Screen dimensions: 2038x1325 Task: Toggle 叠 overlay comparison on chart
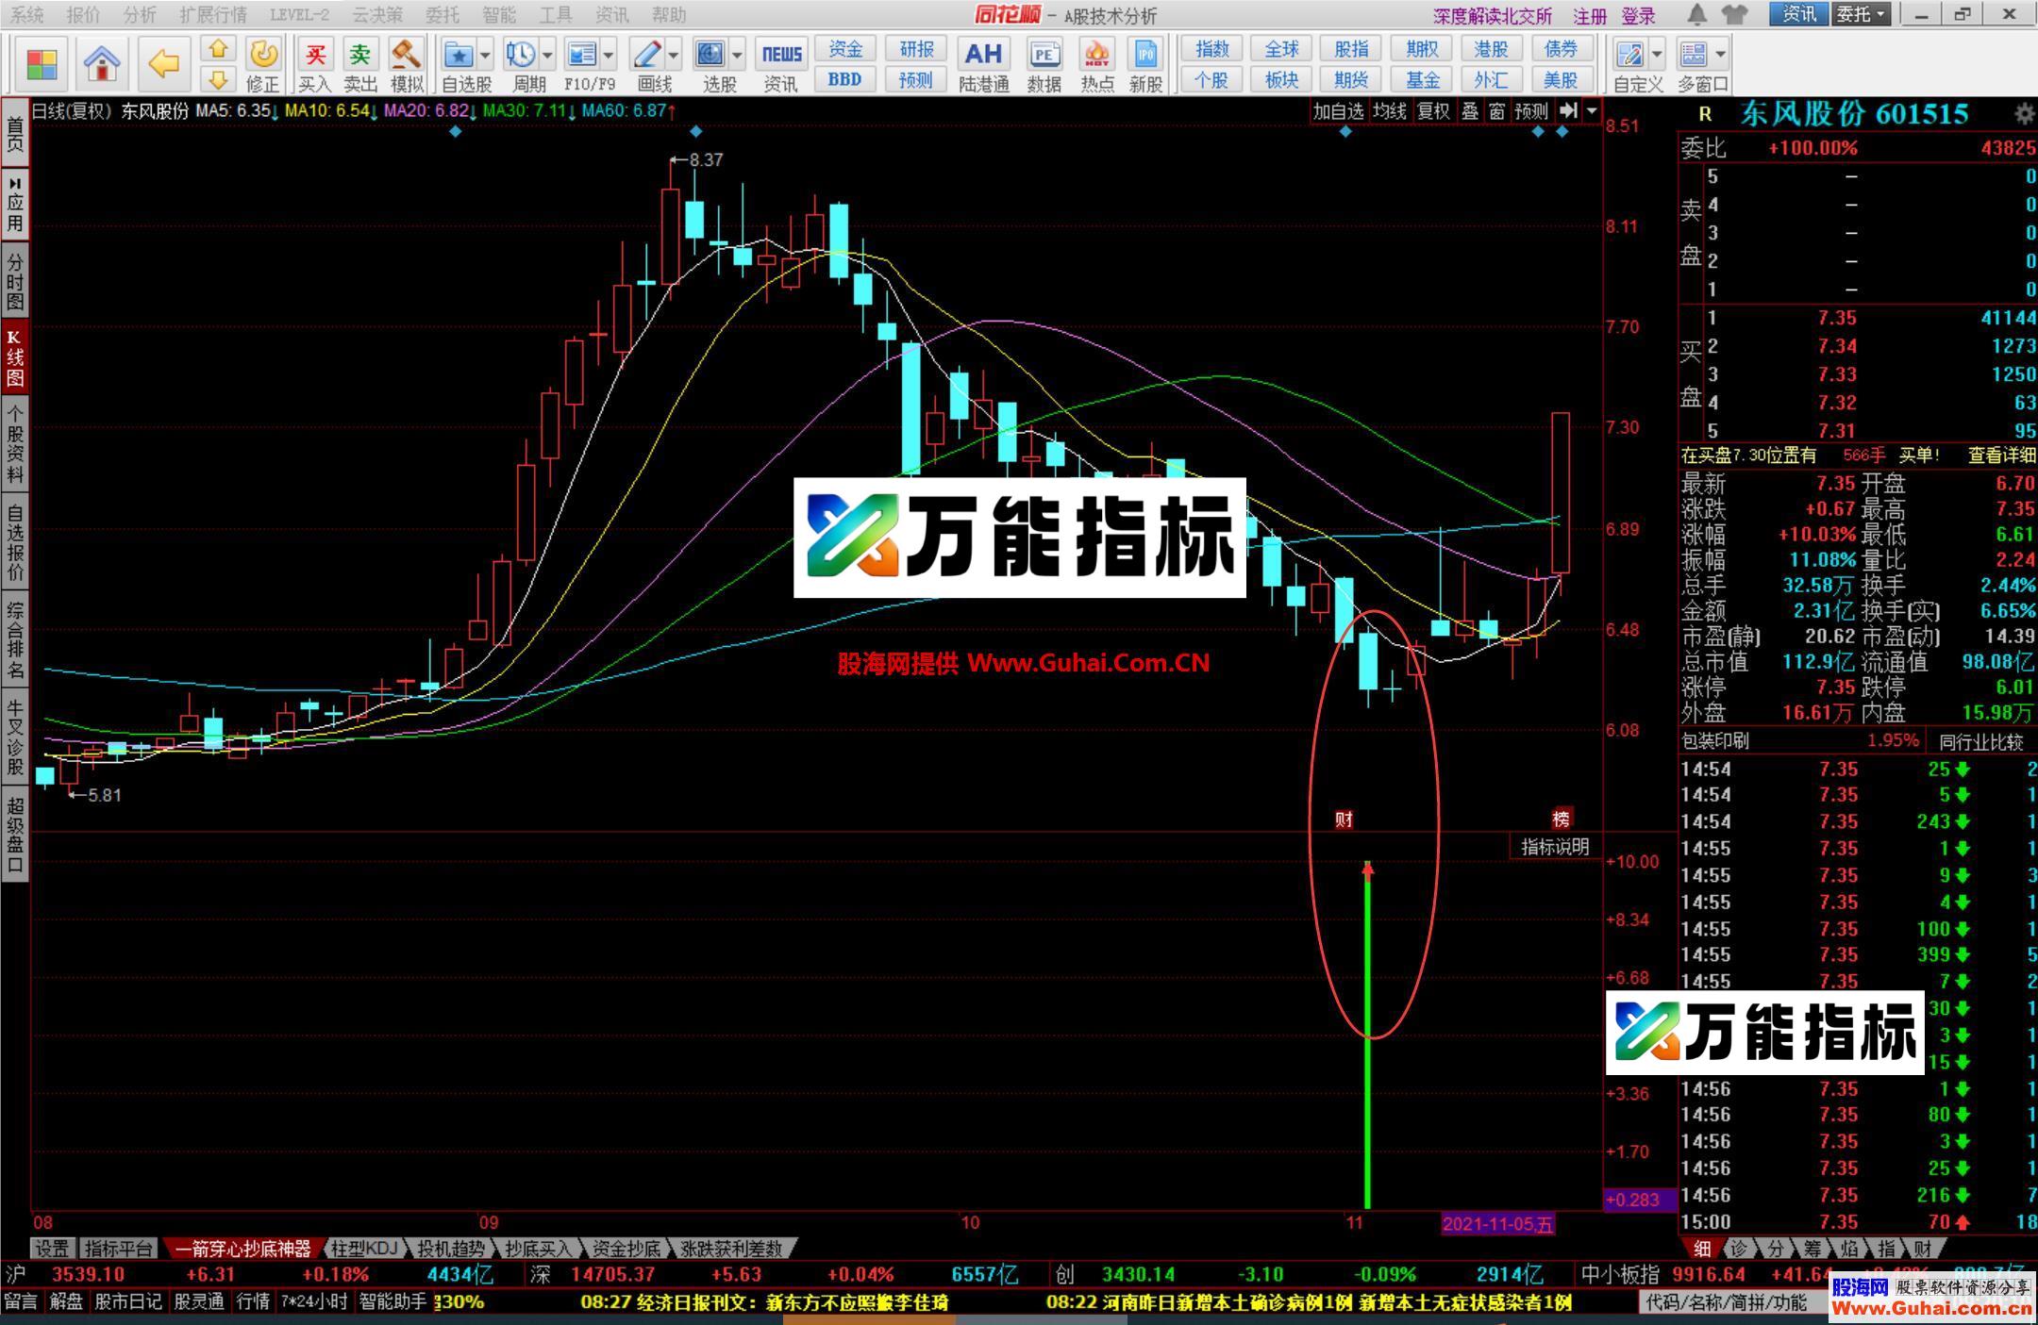click(1470, 111)
